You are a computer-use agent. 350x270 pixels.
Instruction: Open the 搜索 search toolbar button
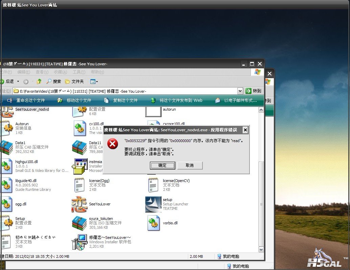click(54, 82)
